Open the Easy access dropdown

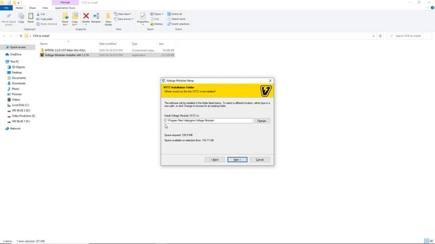(124, 19)
